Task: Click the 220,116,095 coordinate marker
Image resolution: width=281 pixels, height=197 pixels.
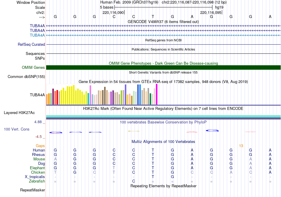Action: [211, 12]
